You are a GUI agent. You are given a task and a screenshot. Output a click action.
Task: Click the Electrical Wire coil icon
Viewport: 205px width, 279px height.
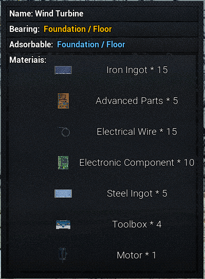[64, 132]
